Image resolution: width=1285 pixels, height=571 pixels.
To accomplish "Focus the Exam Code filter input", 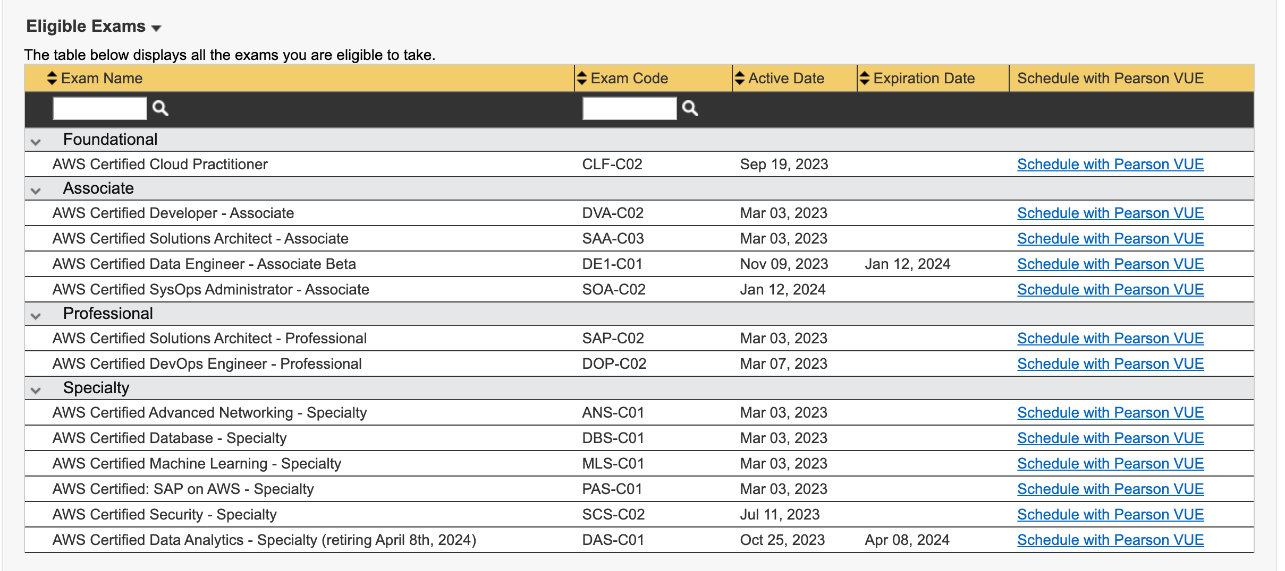I will (630, 108).
